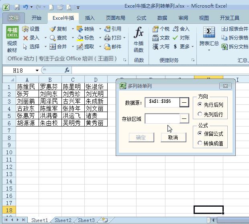The image size is (249, 224).
Task: Open the 视频教材 video tutorial button
Action: tap(12, 39)
